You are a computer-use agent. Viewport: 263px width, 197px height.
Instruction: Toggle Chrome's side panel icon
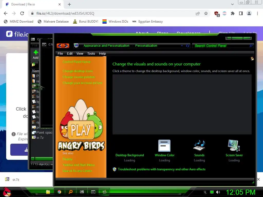(x=241, y=13)
